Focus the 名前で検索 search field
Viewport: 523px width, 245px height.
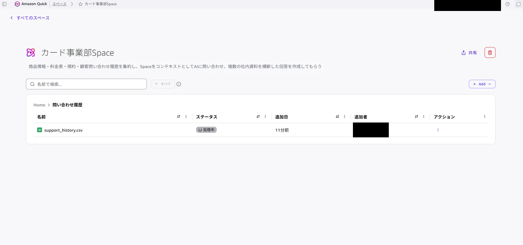[x=86, y=84]
